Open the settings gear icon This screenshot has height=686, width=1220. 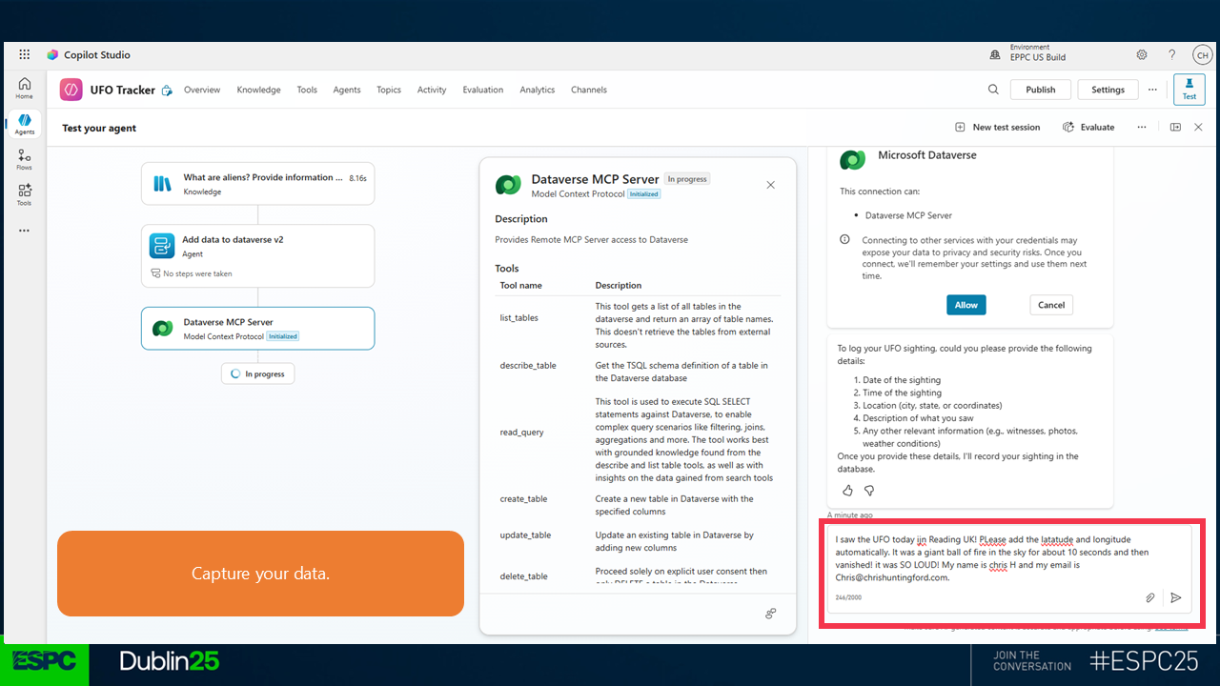point(1142,55)
